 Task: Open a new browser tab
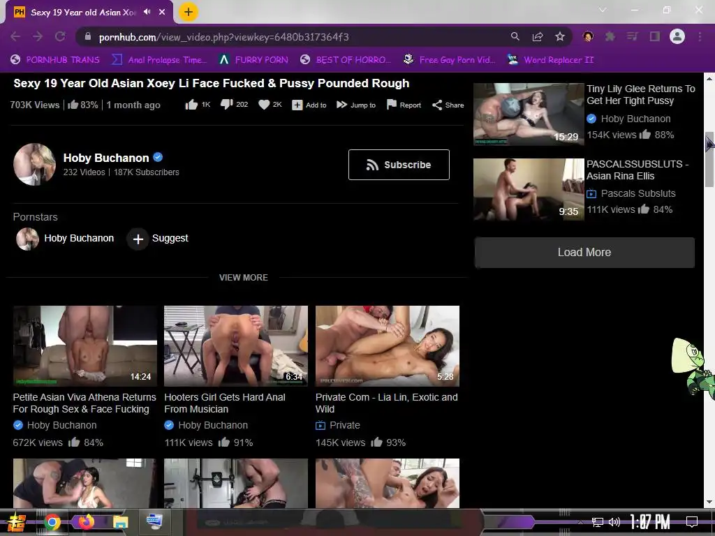(188, 12)
